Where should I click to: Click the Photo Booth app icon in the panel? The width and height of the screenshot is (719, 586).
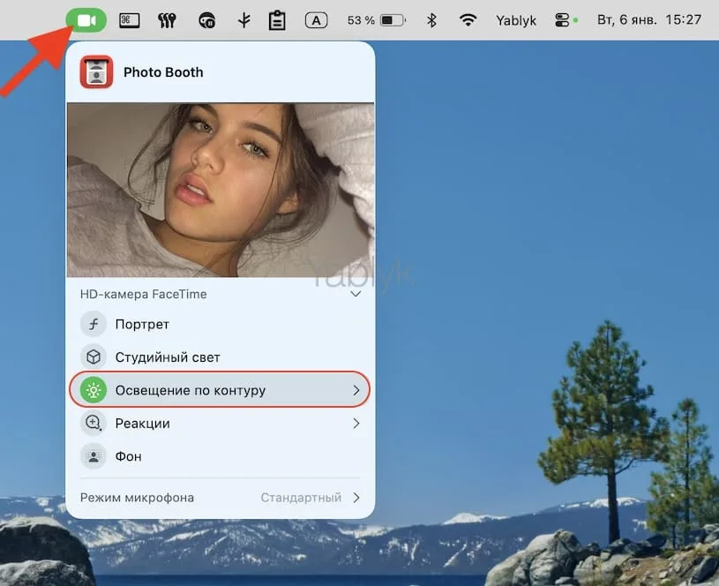point(96,72)
